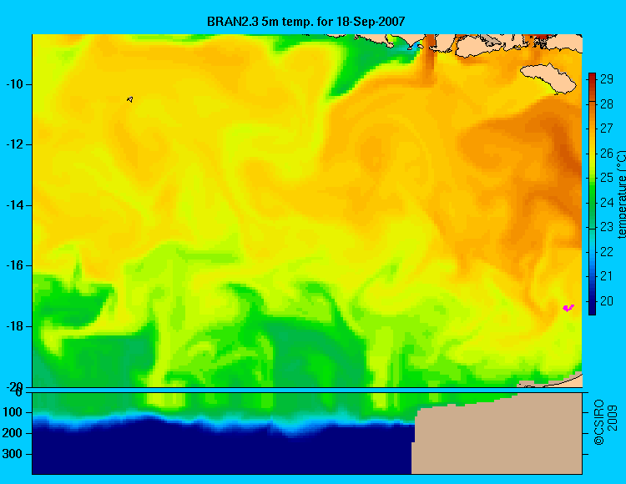Click the 300 depth axis label

[13, 455]
